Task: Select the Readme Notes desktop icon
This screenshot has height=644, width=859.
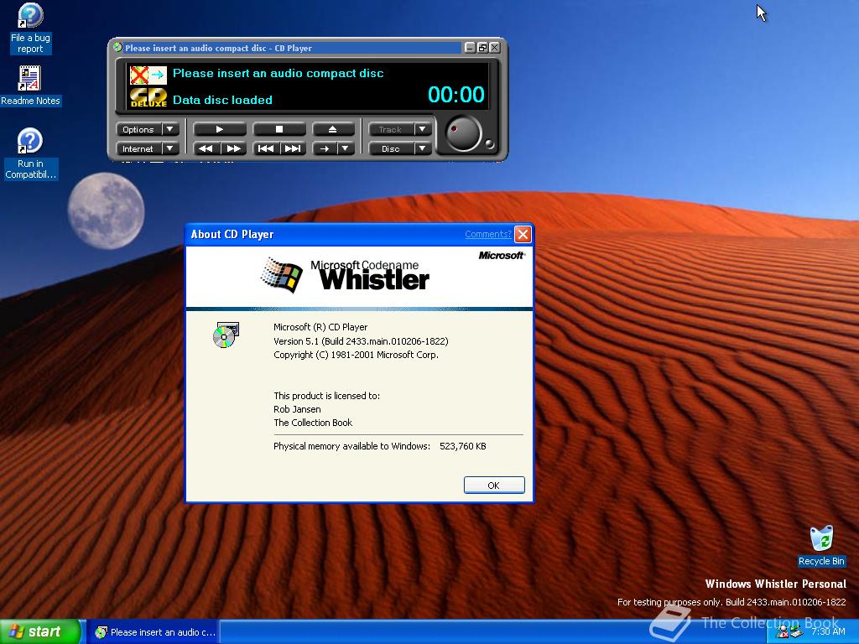Action: coord(30,86)
